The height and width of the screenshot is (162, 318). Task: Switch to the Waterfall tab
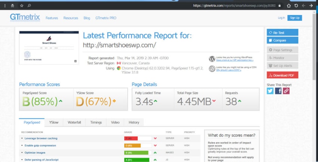click(74, 123)
